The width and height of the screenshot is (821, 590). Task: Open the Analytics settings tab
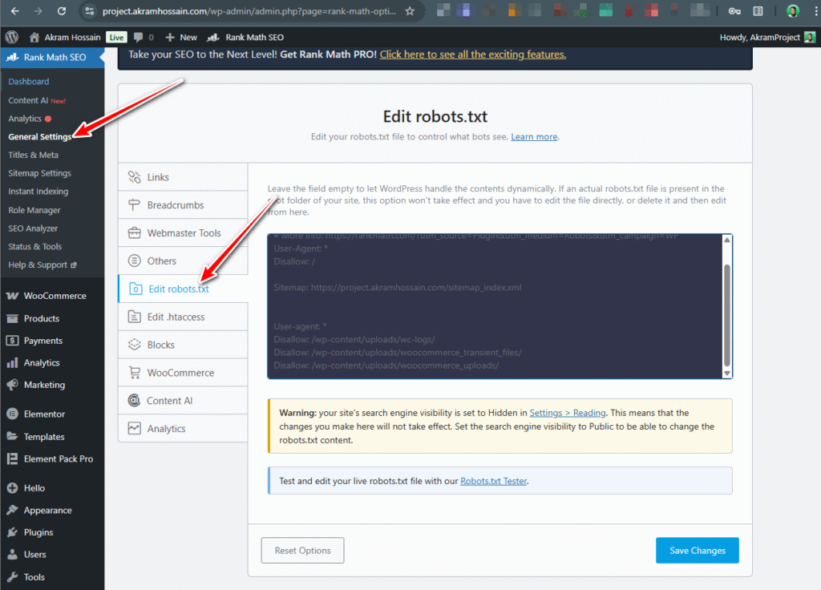183,428
